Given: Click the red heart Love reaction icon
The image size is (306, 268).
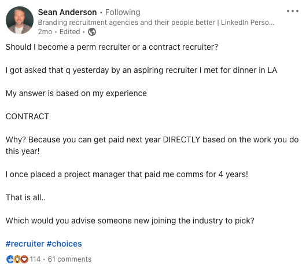Looking at the screenshot, I should pos(24,259).
